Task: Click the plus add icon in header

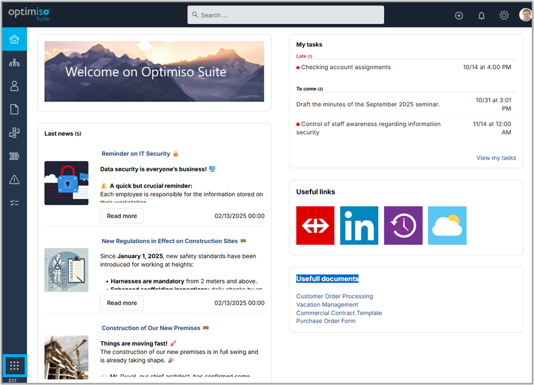Action: coord(459,16)
